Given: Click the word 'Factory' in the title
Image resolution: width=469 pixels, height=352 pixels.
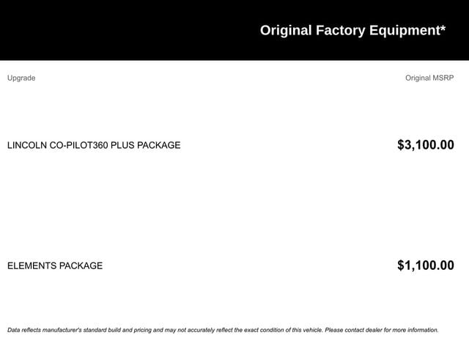Looking at the screenshot, I should coord(340,31).
